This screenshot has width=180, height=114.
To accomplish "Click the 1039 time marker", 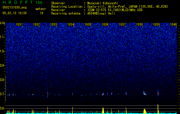I will tap(157, 24).
